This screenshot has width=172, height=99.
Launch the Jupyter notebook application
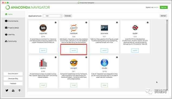pos(74,50)
